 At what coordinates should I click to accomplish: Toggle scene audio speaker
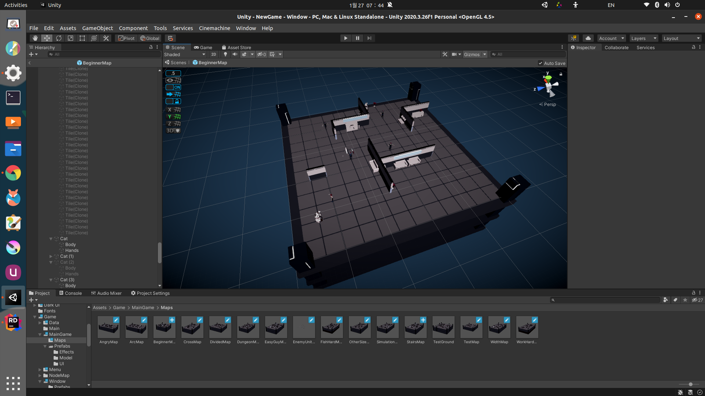[235, 54]
